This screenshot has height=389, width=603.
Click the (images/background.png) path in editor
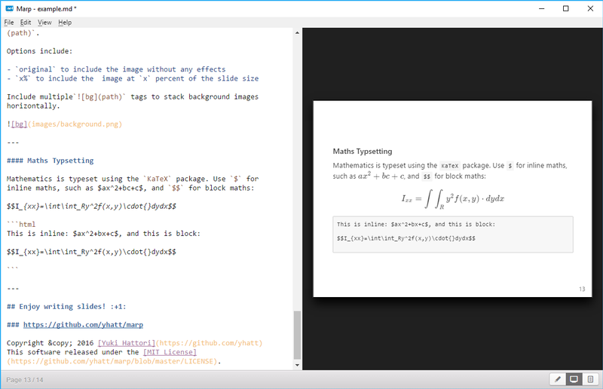tap(75, 124)
